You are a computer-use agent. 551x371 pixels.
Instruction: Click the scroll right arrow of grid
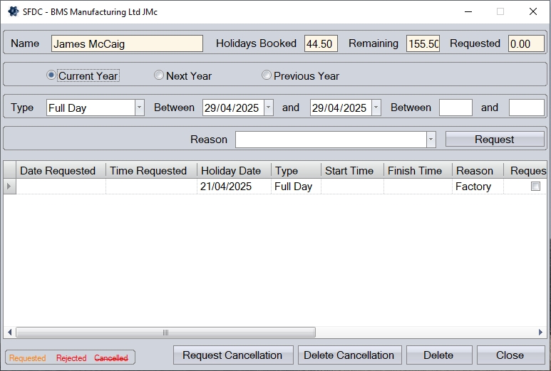point(540,332)
